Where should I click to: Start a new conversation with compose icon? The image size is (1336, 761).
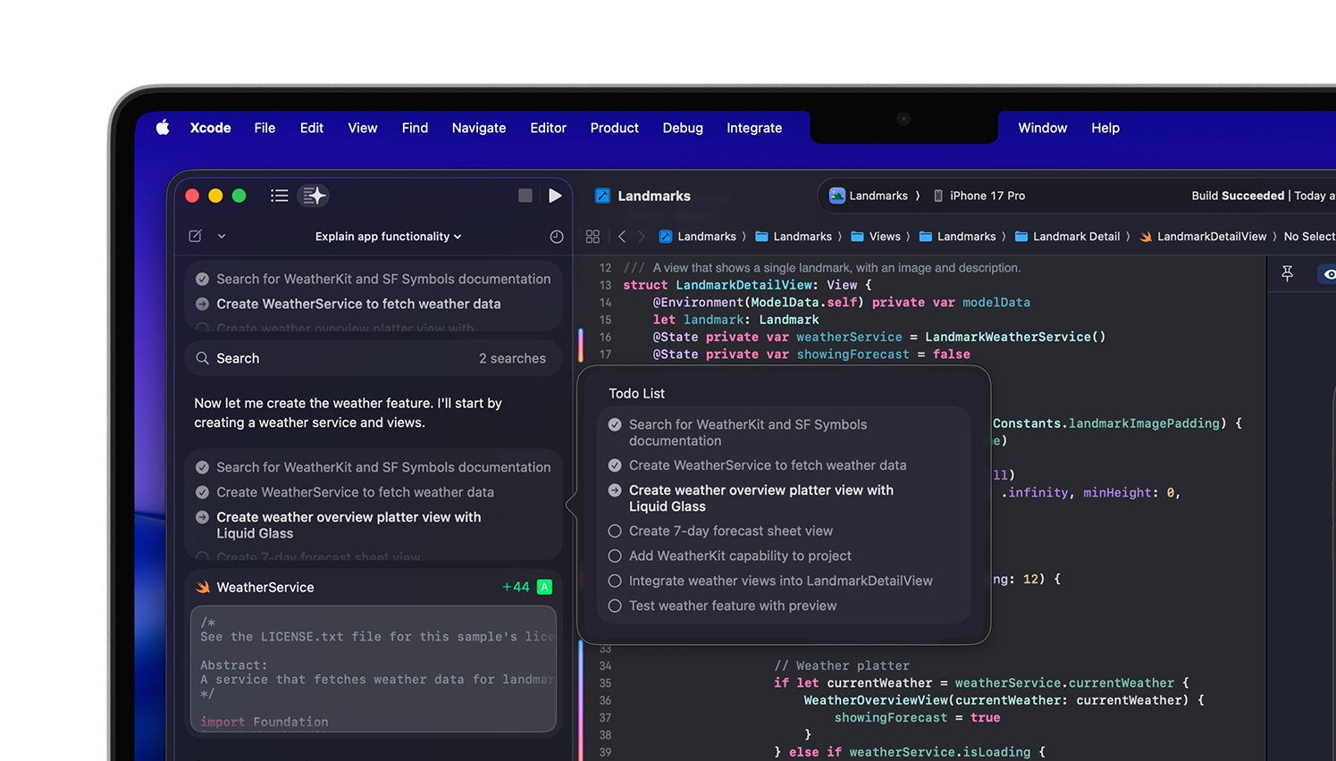click(196, 237)
